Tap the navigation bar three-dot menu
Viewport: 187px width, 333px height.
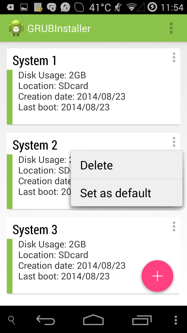pos(176,320)
